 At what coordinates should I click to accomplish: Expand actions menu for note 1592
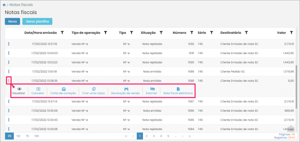coord(9,44)
